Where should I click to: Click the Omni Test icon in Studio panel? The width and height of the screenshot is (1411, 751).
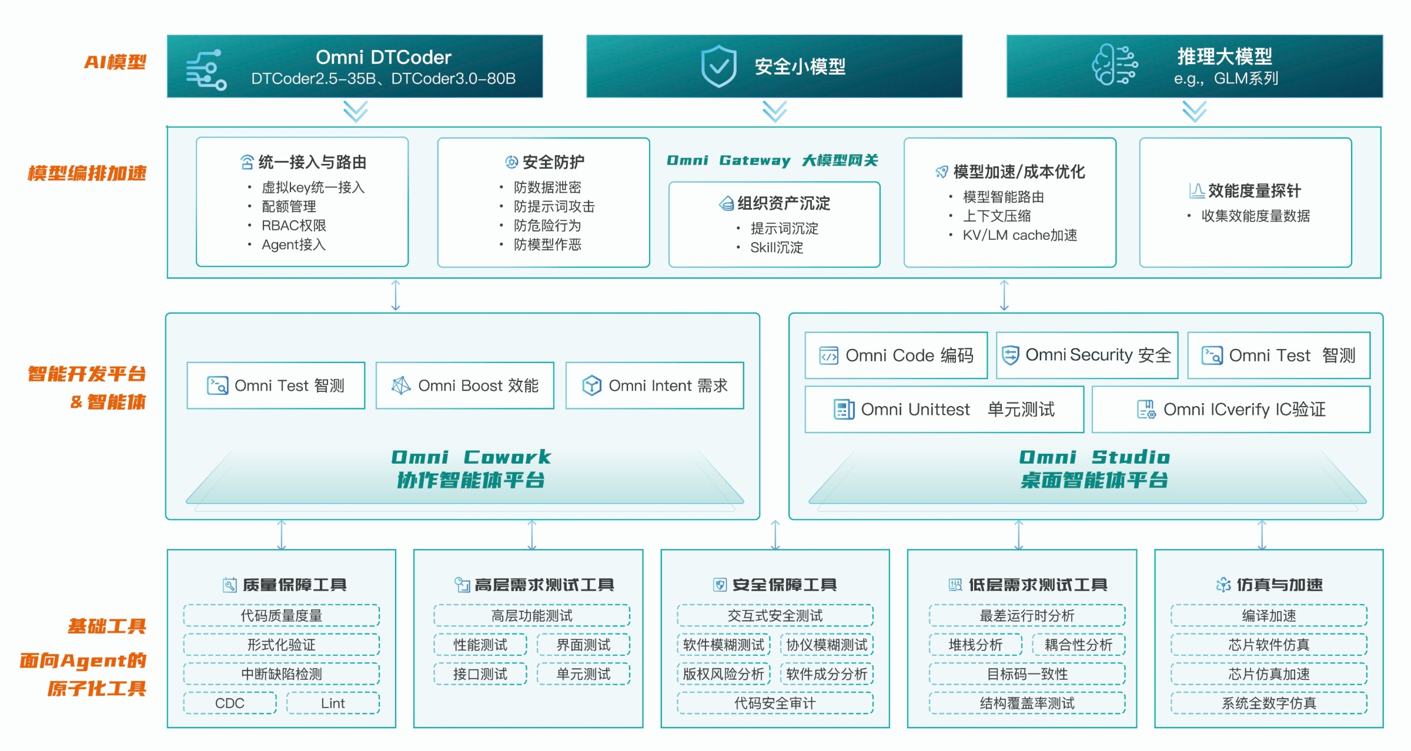(x=1212, y=356)
